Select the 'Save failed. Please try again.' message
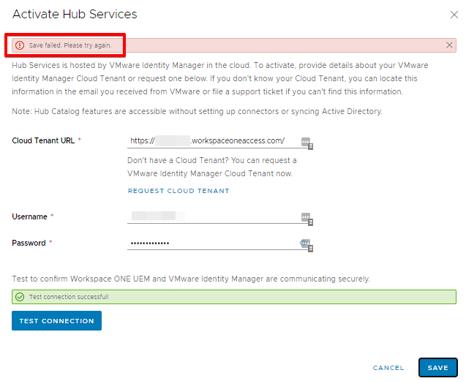 (70, 45)
